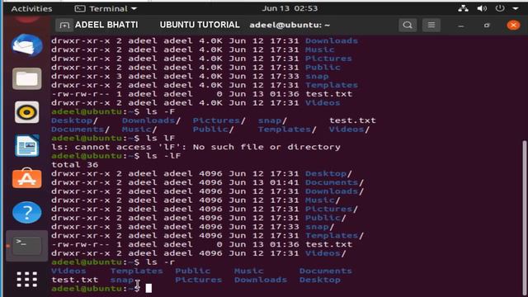Open the Activities overview

point(31,8)
